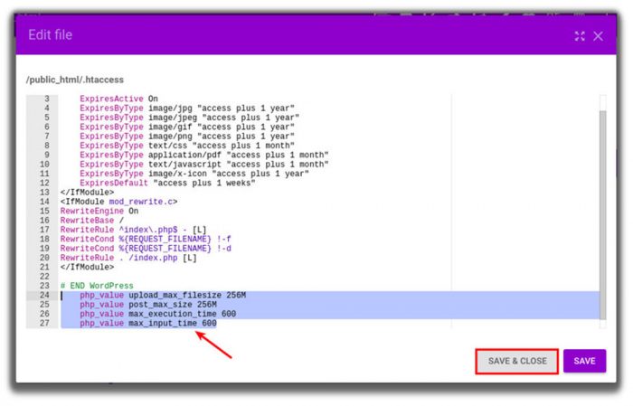The image size is (633, 406).
Task: Click the '# END WordPress' comment line
Action: pos(97,286)
